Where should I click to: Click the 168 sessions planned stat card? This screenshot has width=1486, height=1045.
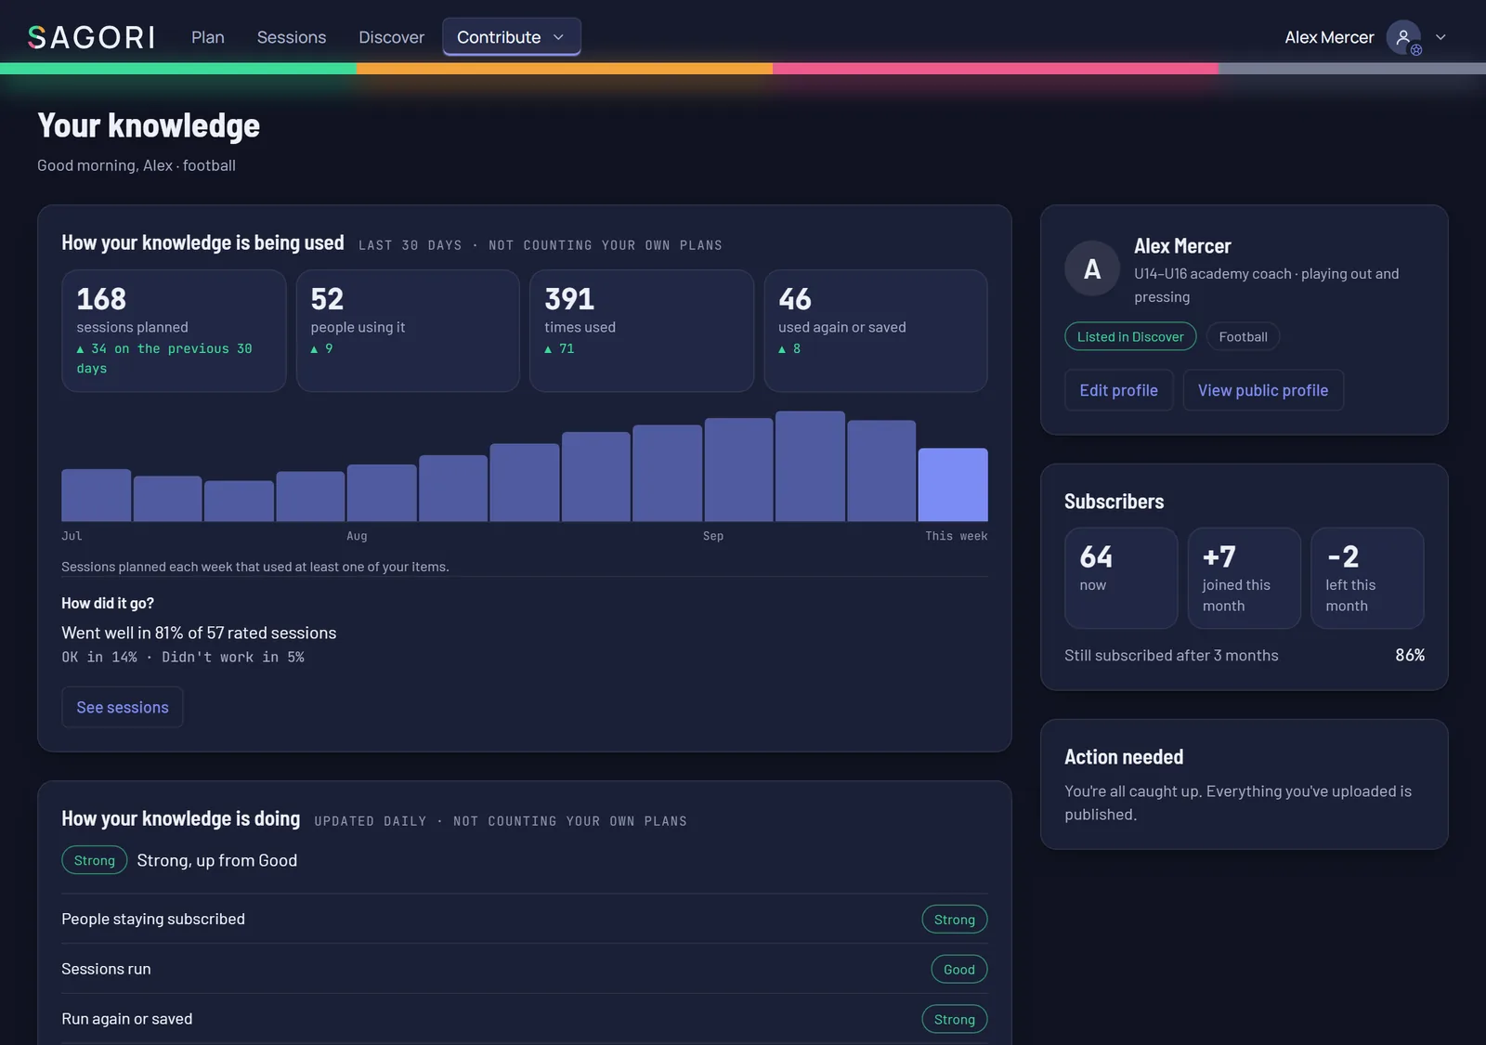[x=174, y=331]
